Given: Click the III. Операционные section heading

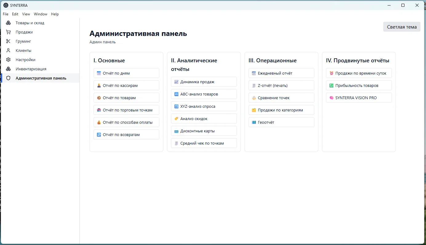Looking at the screenshot, I should point(273,60).
